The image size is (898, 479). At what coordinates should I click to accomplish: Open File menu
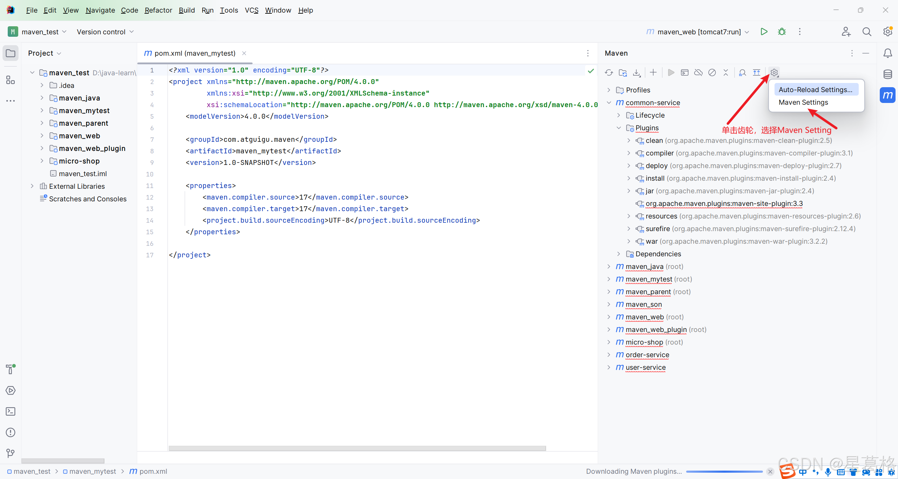(32, 10)
